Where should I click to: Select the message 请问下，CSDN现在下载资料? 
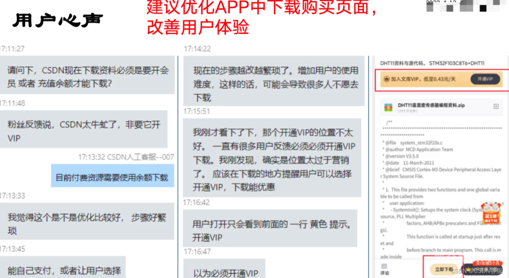coord(87,75)
